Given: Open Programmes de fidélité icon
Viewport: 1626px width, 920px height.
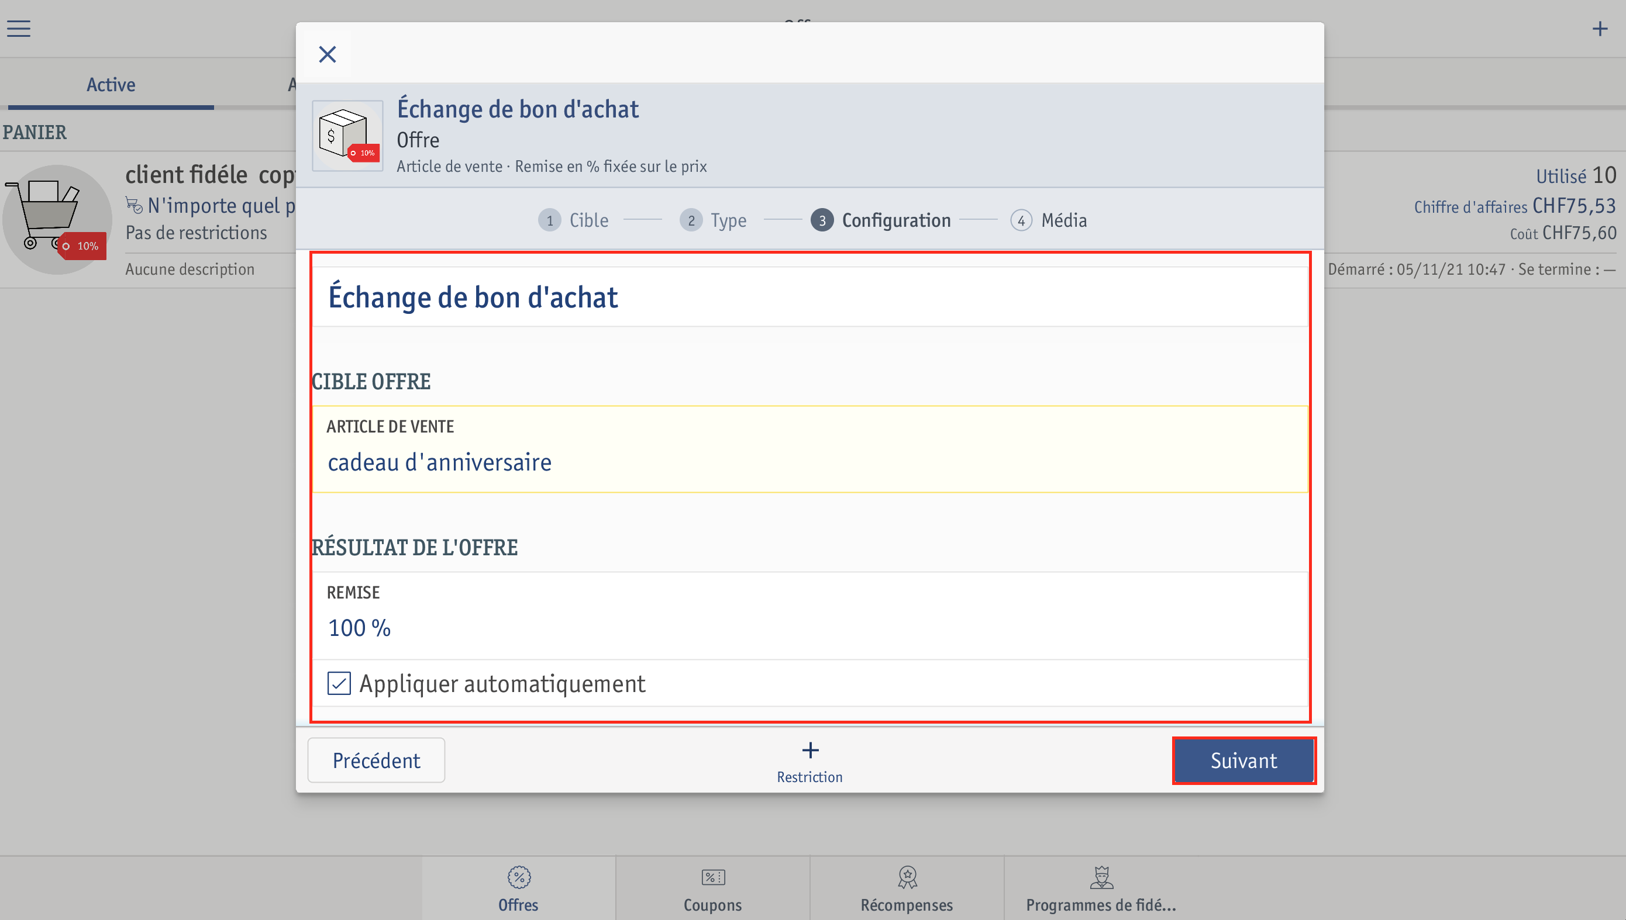Looking at the screenshot, I should (1101, 877).
